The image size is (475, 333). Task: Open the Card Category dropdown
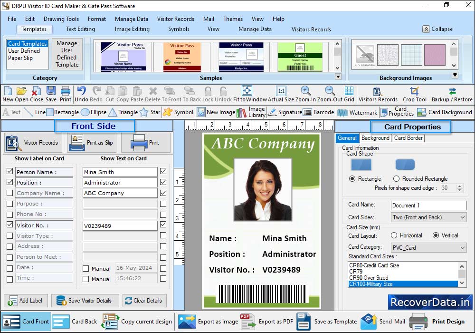click(428, 247)
